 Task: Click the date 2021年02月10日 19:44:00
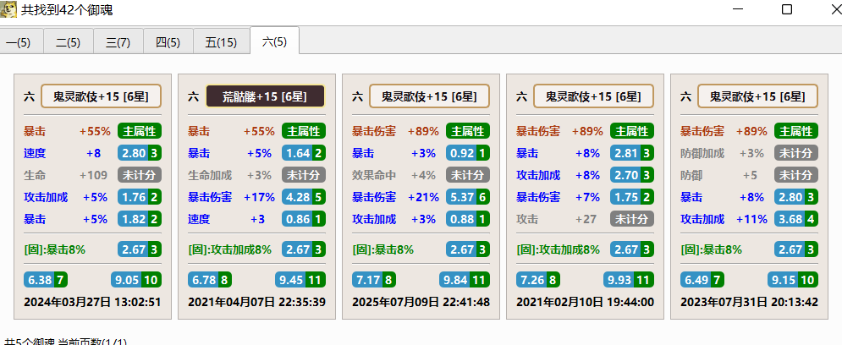585,302
